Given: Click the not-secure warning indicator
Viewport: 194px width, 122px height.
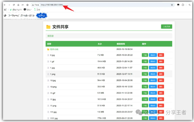Looking at the screenshot, I should 36,5.
